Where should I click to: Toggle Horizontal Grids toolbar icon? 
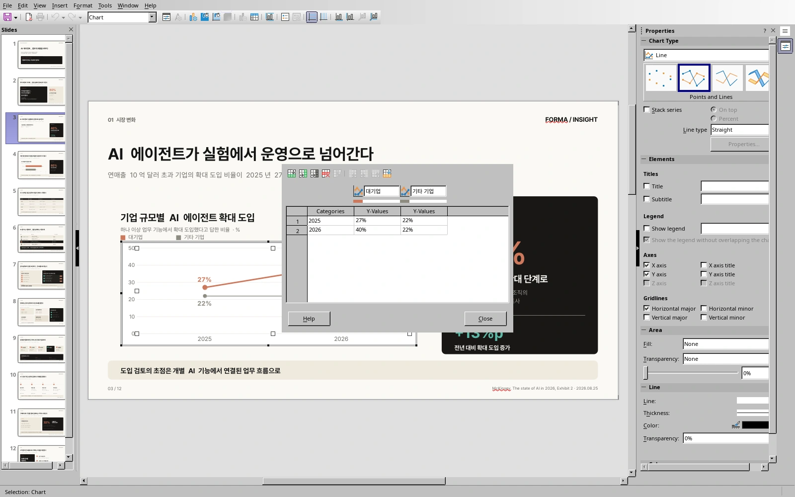(x=312, y=17)
